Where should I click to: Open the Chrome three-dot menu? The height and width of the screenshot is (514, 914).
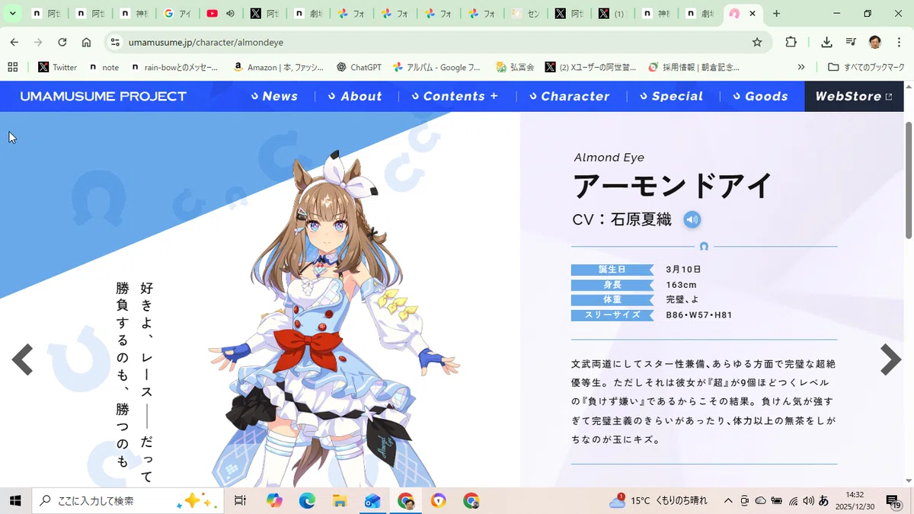pyautogui.click(x=899, y=43)
